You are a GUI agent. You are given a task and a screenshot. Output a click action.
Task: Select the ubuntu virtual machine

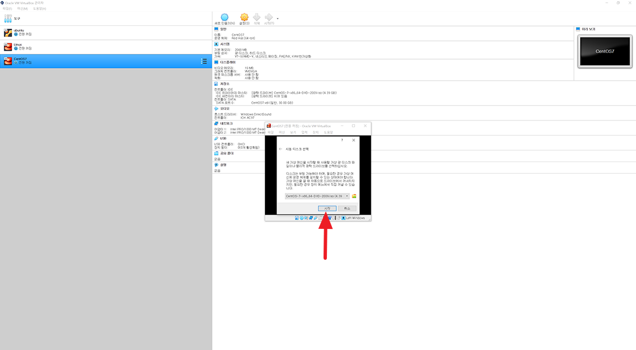[106, 33]
